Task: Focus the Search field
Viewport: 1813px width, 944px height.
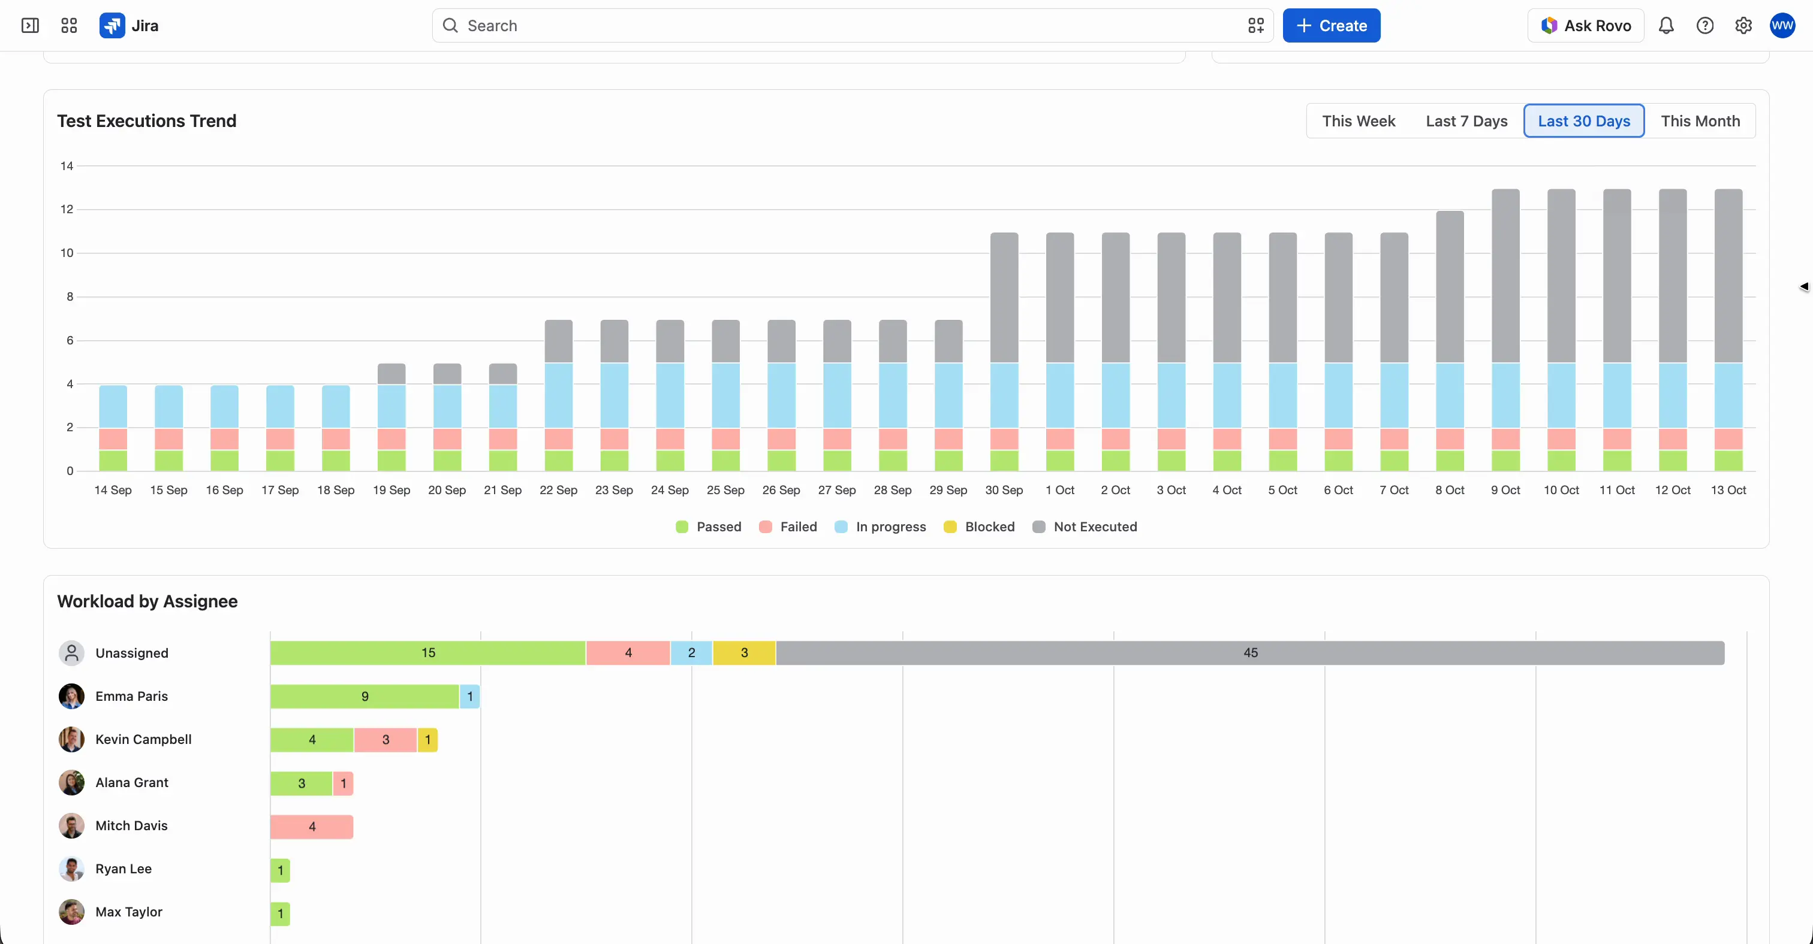Action: click(853, 26)
